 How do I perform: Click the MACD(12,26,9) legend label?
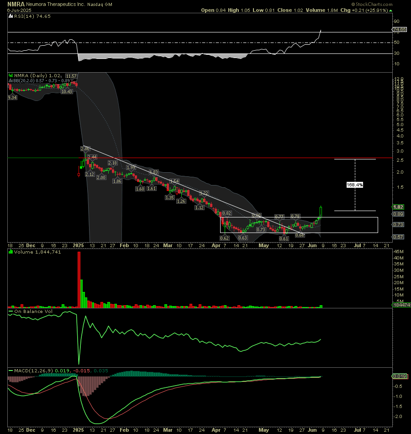pyautogui.click(x=34, y=370)
